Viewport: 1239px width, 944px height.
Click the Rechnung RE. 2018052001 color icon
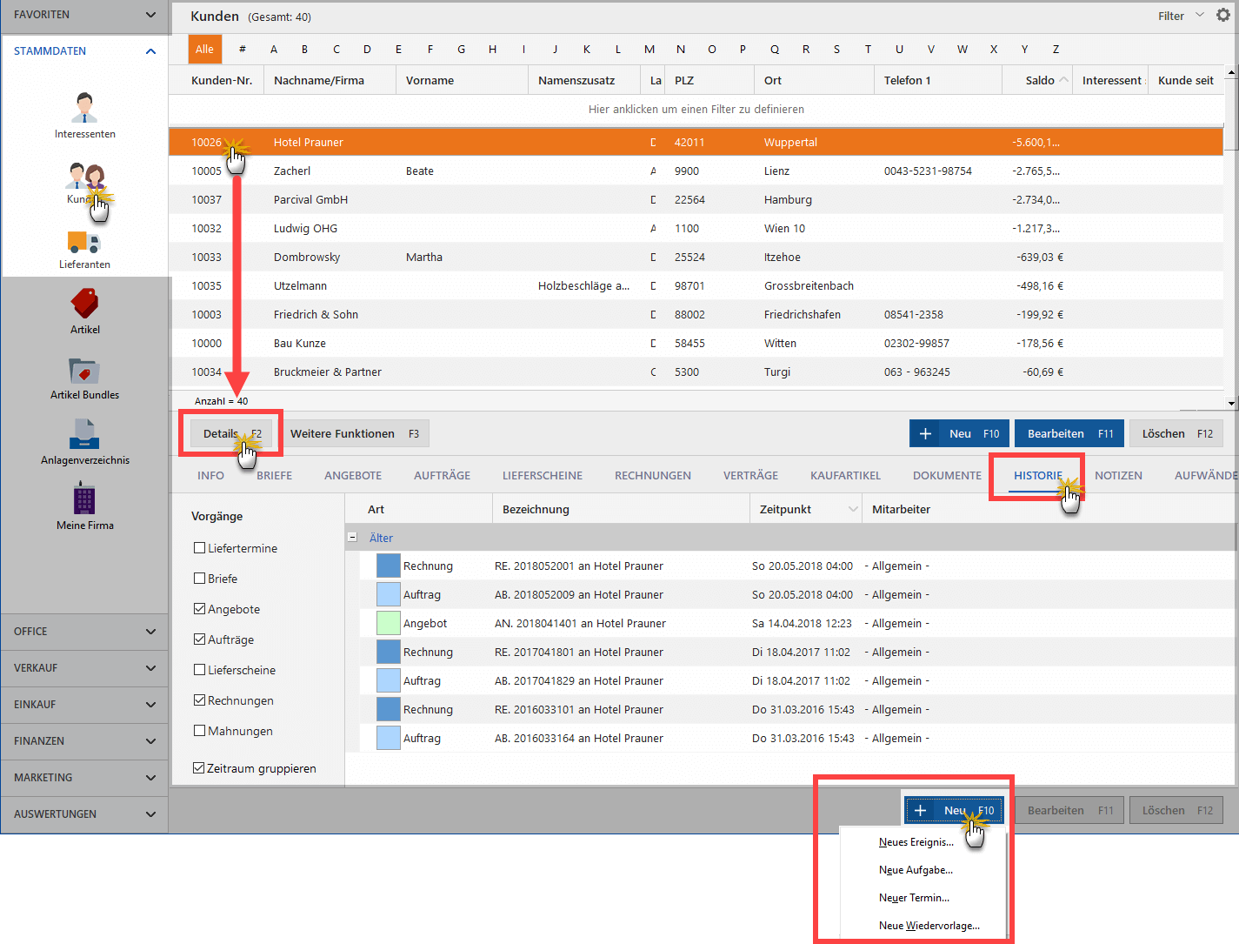point(388,566)
